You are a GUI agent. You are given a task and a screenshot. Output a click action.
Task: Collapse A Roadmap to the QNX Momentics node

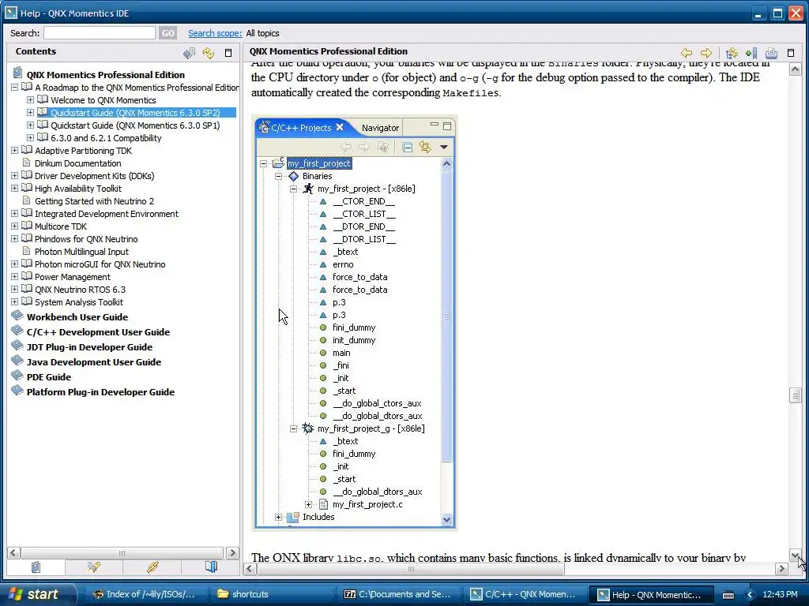(x=14, y=88)
